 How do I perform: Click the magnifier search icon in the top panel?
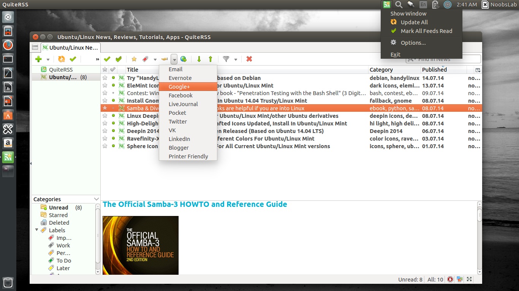[x=399, y=5]
